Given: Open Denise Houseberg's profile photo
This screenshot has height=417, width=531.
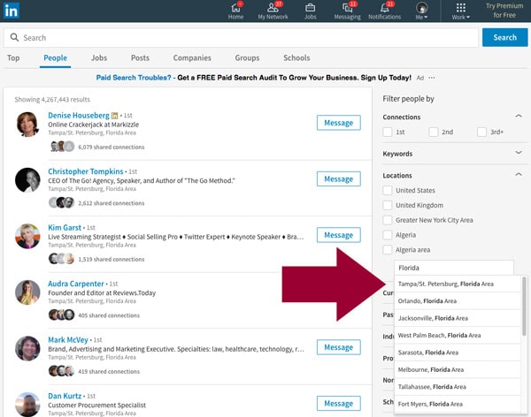Looking at the screenshot, I should pos(27,124).
